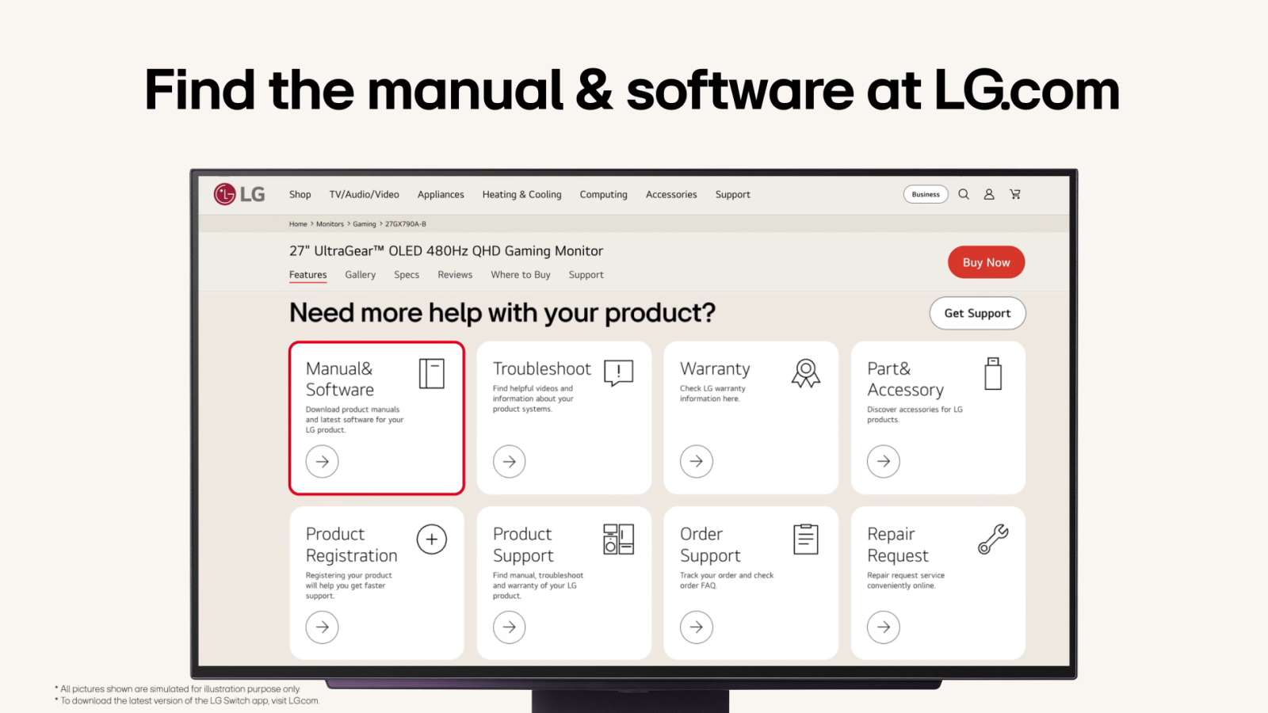The height and width of the screenshot is (713, 1268).
Task: Click arrow icon on Product Support card
Action: (x=510, y=627)
